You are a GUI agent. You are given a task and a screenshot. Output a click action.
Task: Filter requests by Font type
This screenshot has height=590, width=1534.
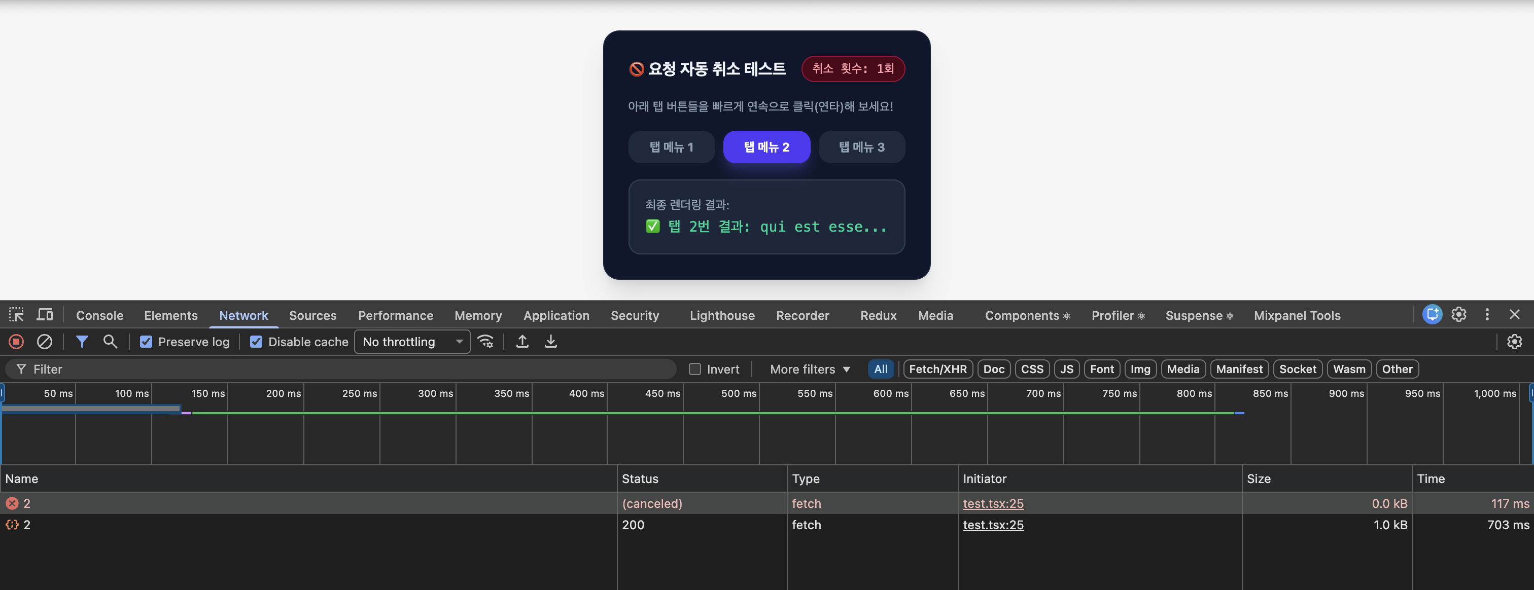point(1102,369)
